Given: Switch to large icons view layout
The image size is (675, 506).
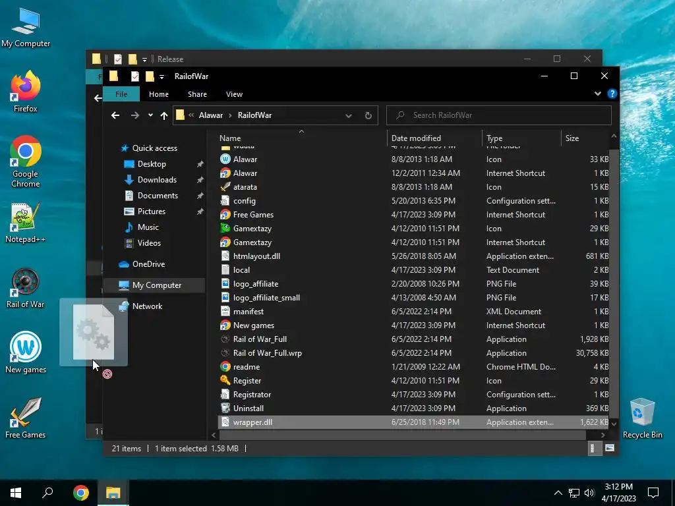Looking at the screenshot, I should (x=609, y=448).
